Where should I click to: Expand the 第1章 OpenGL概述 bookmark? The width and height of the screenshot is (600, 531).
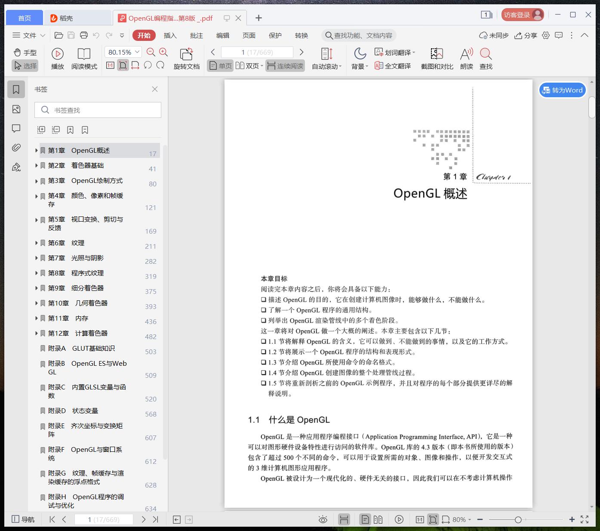tap(37, 151)
